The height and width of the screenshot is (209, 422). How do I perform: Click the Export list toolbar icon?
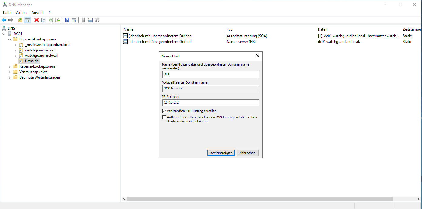(x=58, y=20)
